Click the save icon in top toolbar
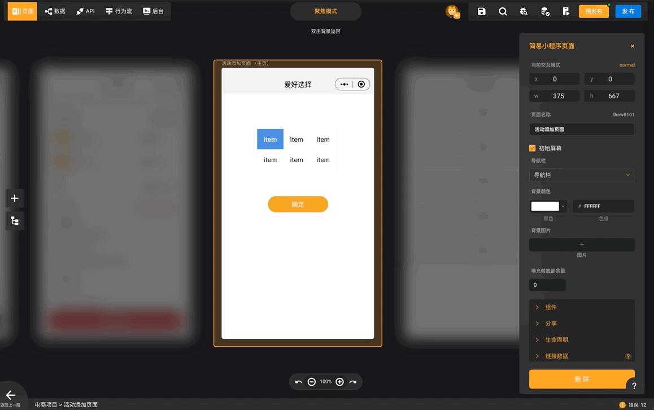 coord(481,11)
